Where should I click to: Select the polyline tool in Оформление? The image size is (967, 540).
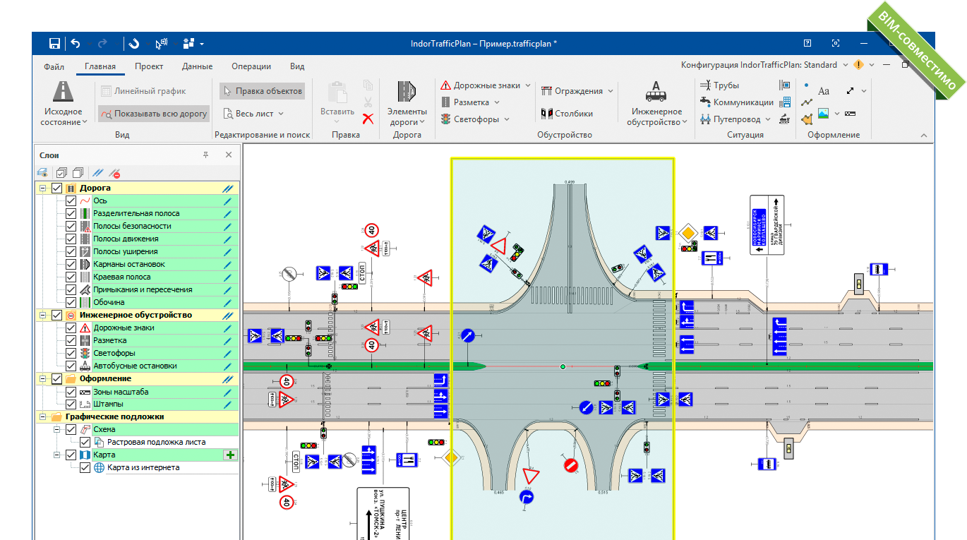(x=807, y=102)
